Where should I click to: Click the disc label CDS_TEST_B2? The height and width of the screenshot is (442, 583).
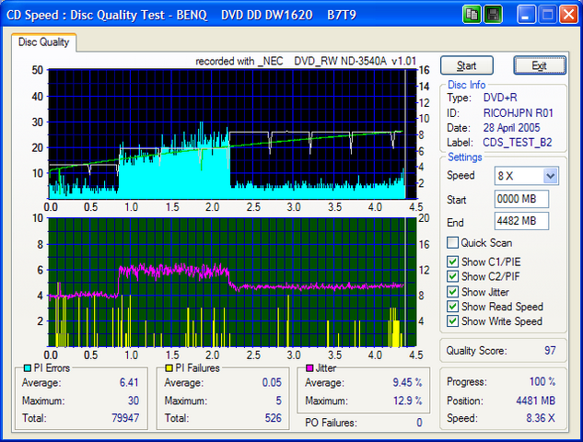click(x=518, y=143)
